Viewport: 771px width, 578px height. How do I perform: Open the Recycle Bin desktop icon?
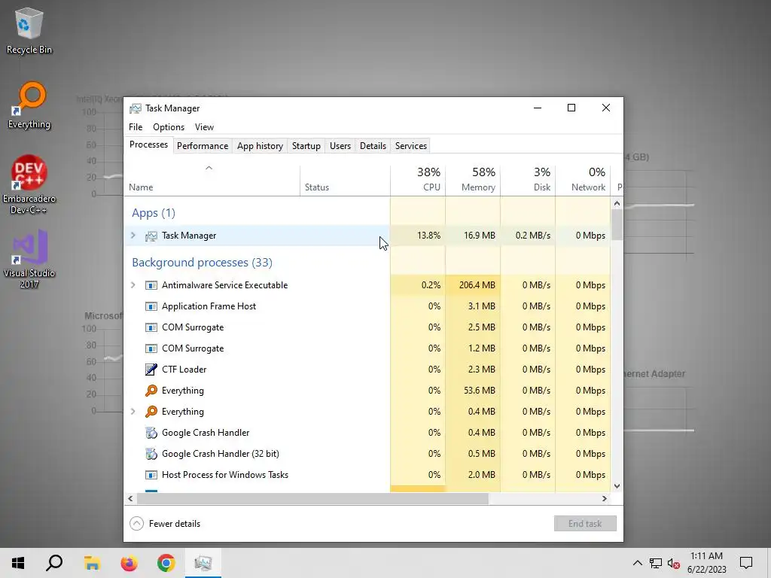(29, 30)
